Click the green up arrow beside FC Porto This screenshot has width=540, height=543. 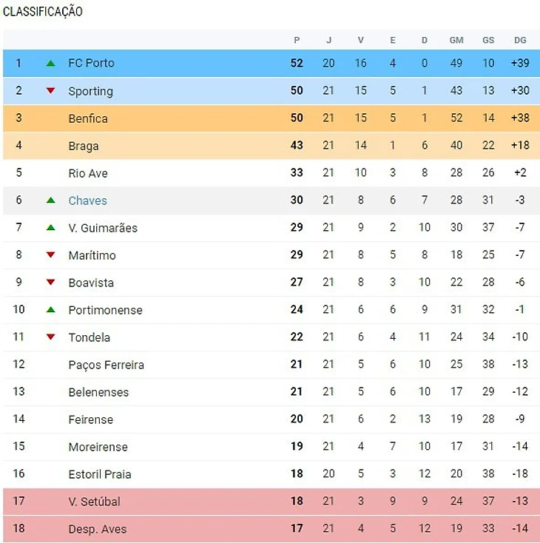coord(50,64)
